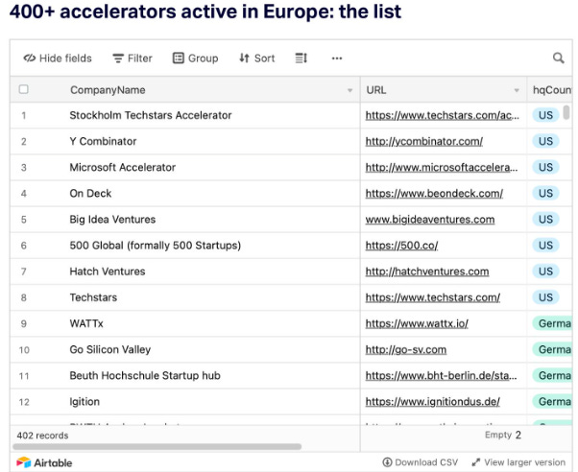Click row number 5

[24, 220]
